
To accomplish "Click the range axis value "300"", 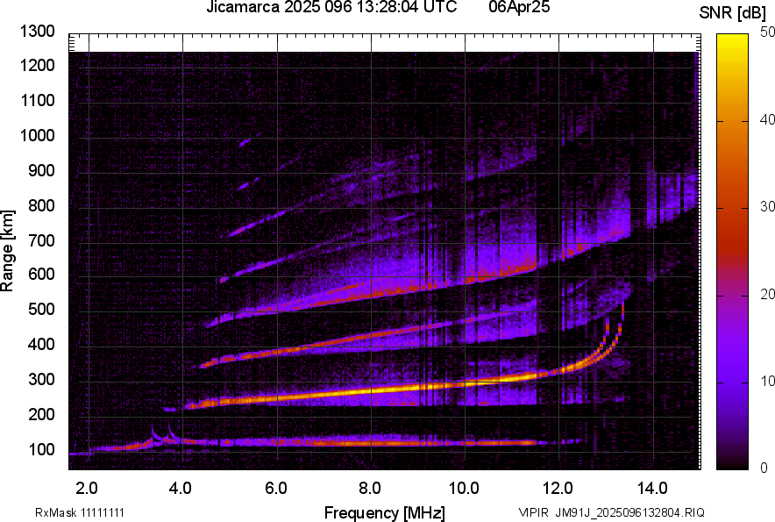I will 41,380.
